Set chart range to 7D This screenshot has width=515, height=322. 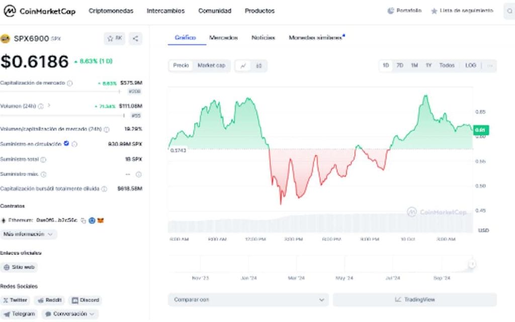point(400,66)
